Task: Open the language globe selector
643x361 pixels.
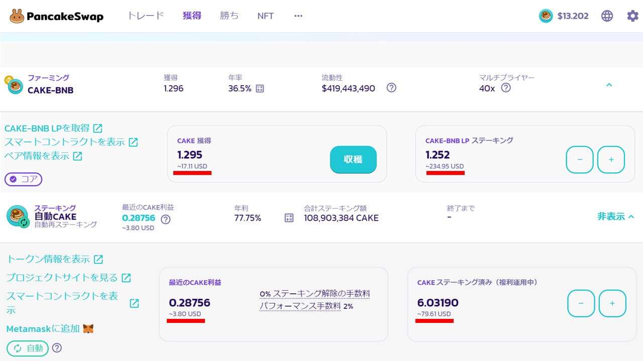Action: (x=607, y=16)
